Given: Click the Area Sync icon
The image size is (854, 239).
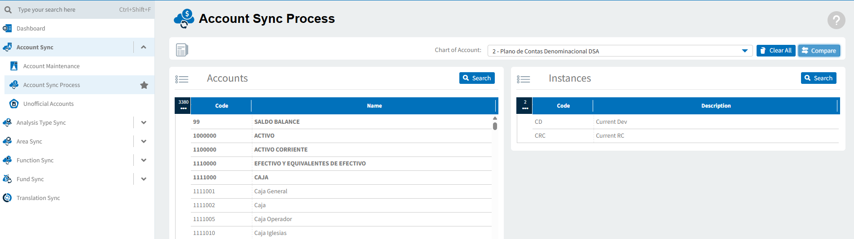Looking at the screenshot, I should pyautogui.click(x=7, y=141).
